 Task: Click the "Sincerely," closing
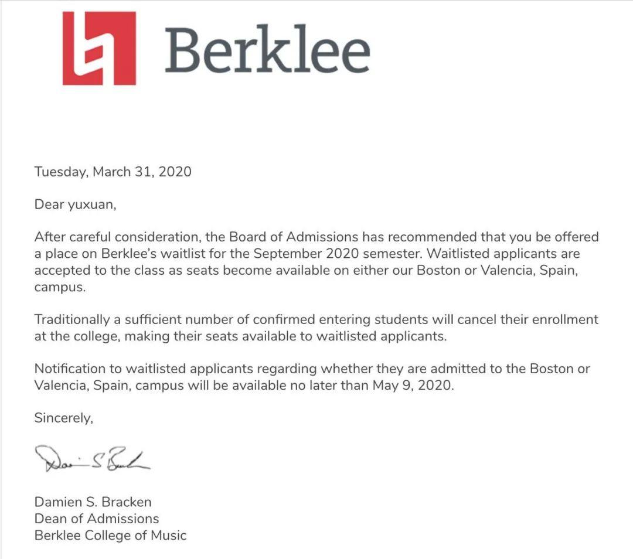(x=64, y=418)
